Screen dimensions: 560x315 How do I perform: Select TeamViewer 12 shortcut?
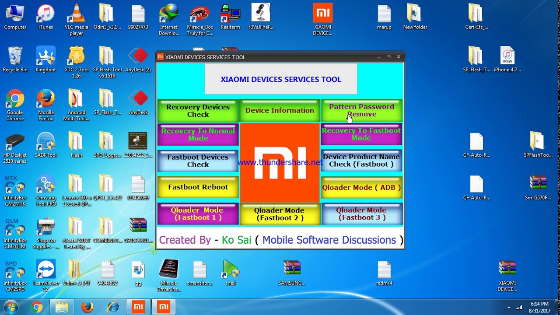pos(45,276)
